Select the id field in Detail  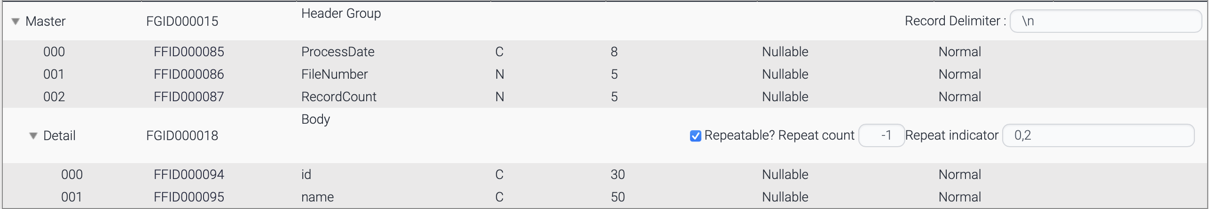[306, 174]
